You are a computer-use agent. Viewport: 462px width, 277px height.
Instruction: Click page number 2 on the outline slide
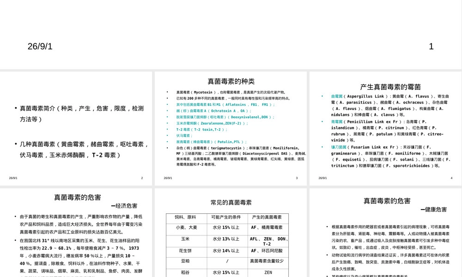[x=142, y=178]
